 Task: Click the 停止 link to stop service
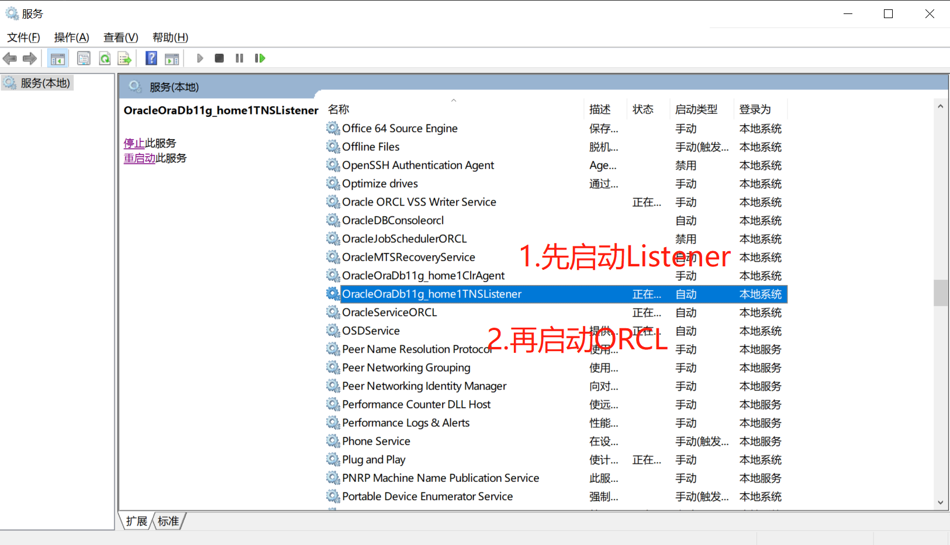pyautogui.click(x=133, y=143)
